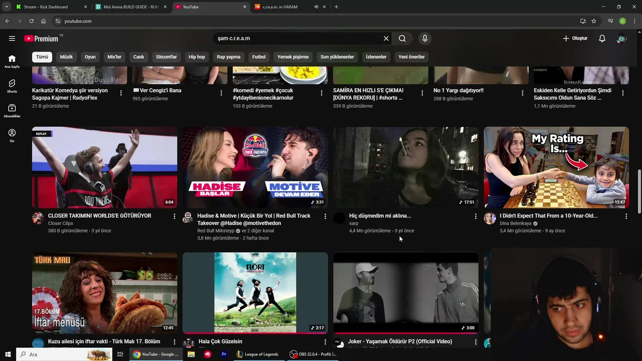Open League of Legends from taskbar
The height and width of the screenshot is (361, 642).
coord(257,354)
